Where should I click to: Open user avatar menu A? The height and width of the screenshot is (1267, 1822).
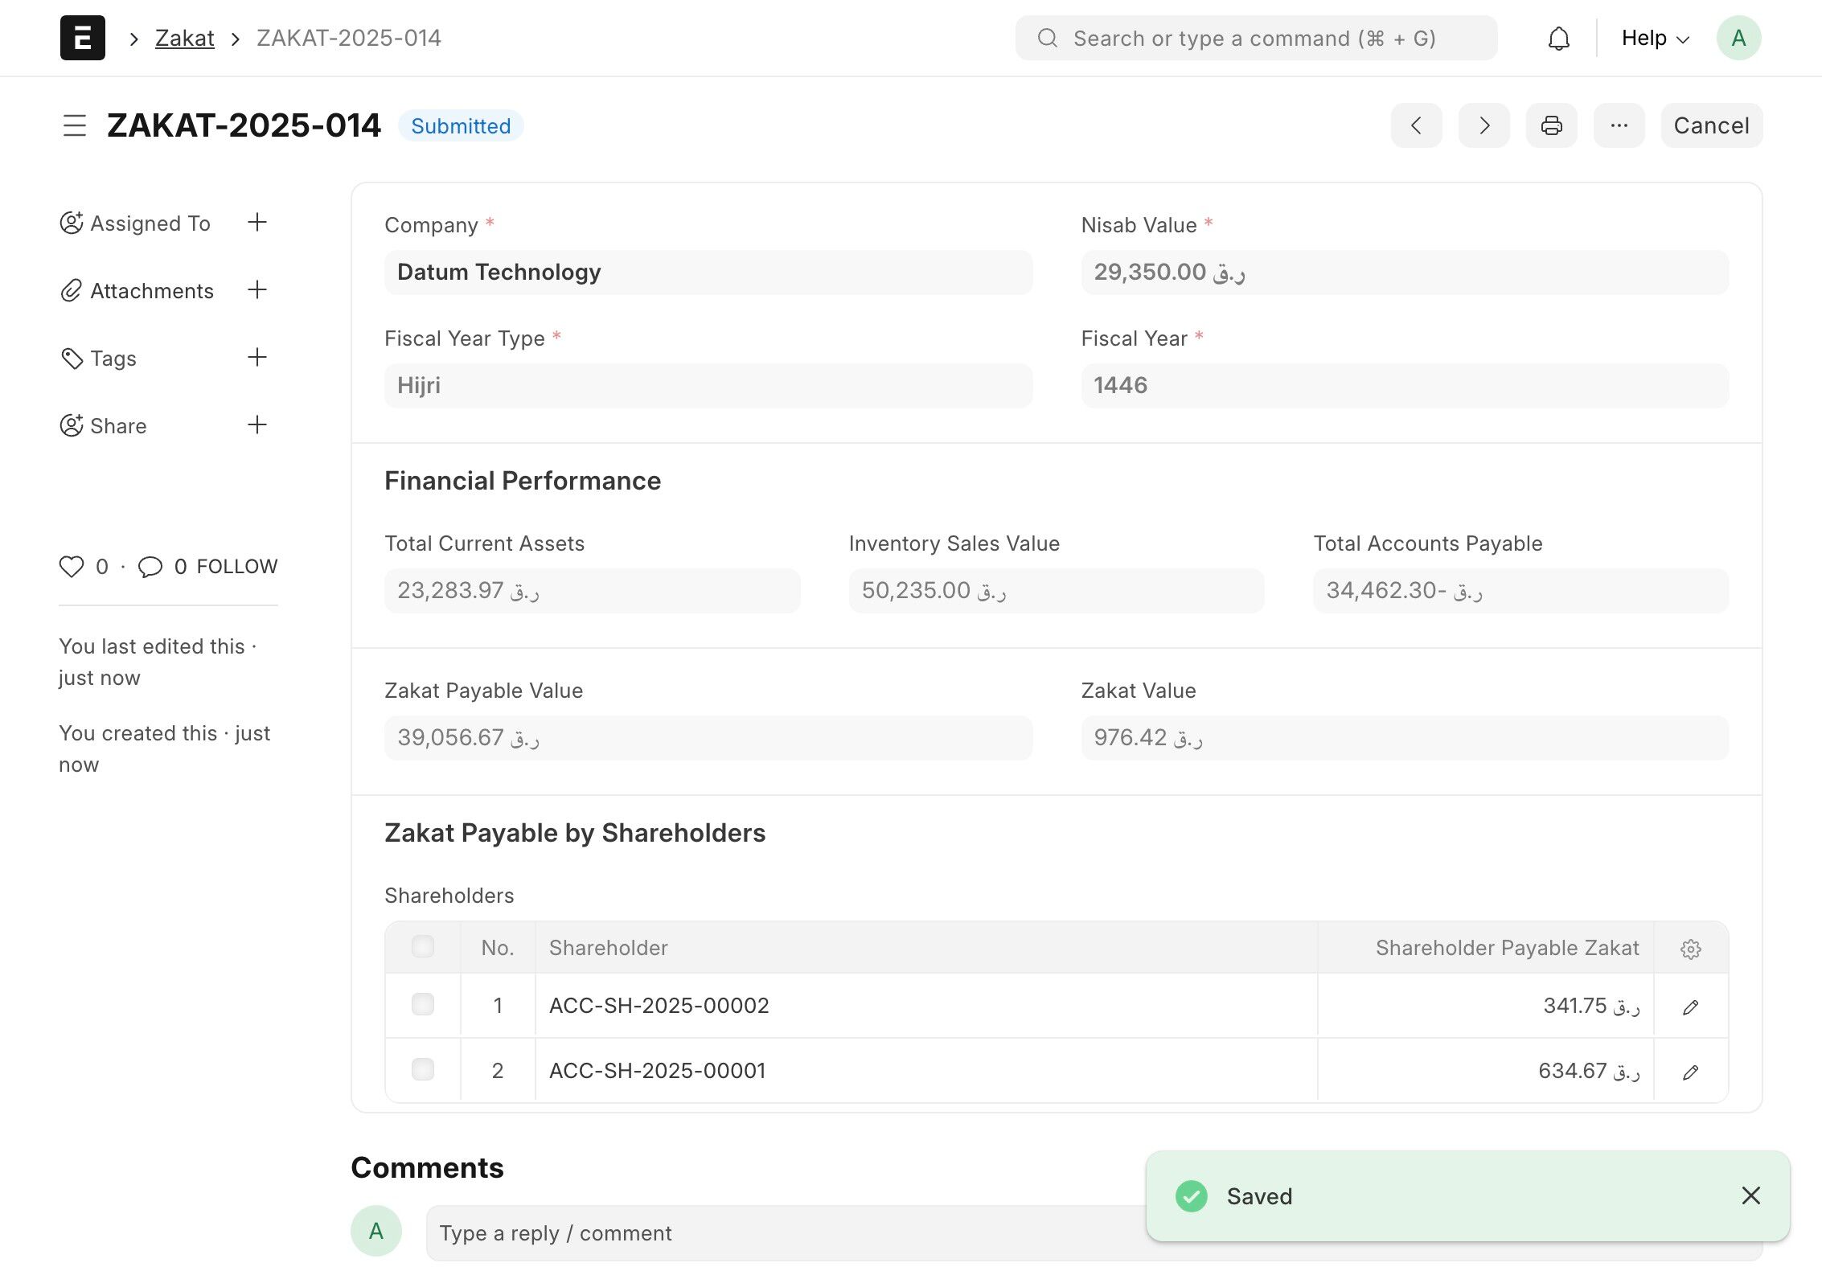click(1738, 38)
